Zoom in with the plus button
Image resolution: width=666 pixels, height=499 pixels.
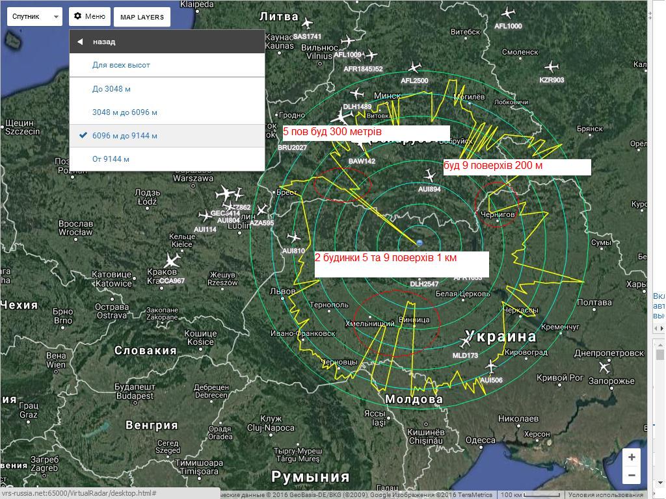(632, 457)
